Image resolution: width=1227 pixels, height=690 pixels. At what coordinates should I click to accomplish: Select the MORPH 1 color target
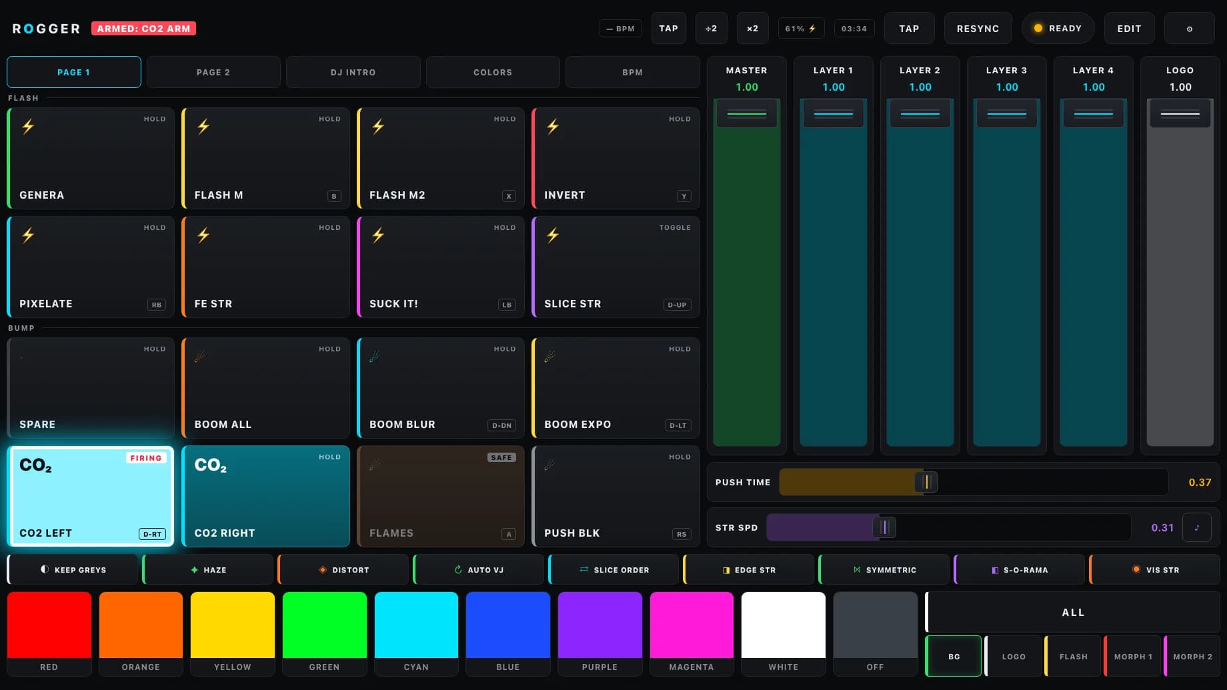(x=1132, y=657)
